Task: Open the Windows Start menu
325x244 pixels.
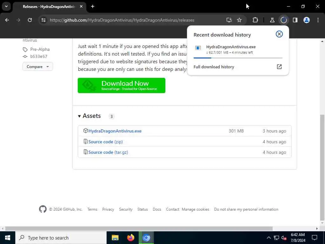Action: pyautogui.click(x=8, y=238)
